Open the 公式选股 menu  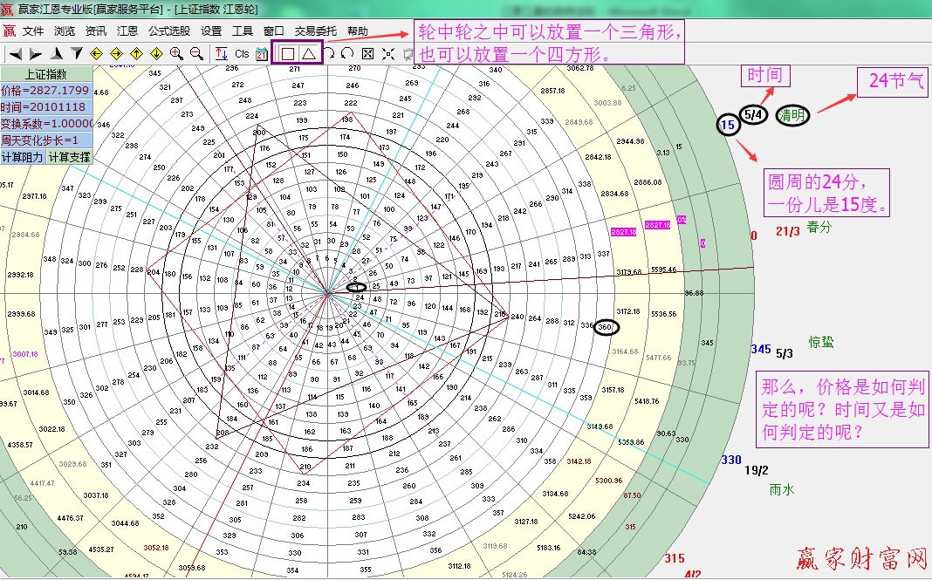tap(169, 31)
